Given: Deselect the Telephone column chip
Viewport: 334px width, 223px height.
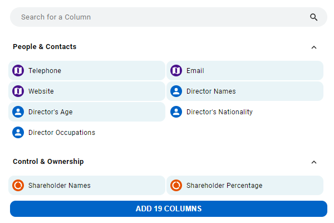Looking at the screenshot, I should click(x=87, y=71).
